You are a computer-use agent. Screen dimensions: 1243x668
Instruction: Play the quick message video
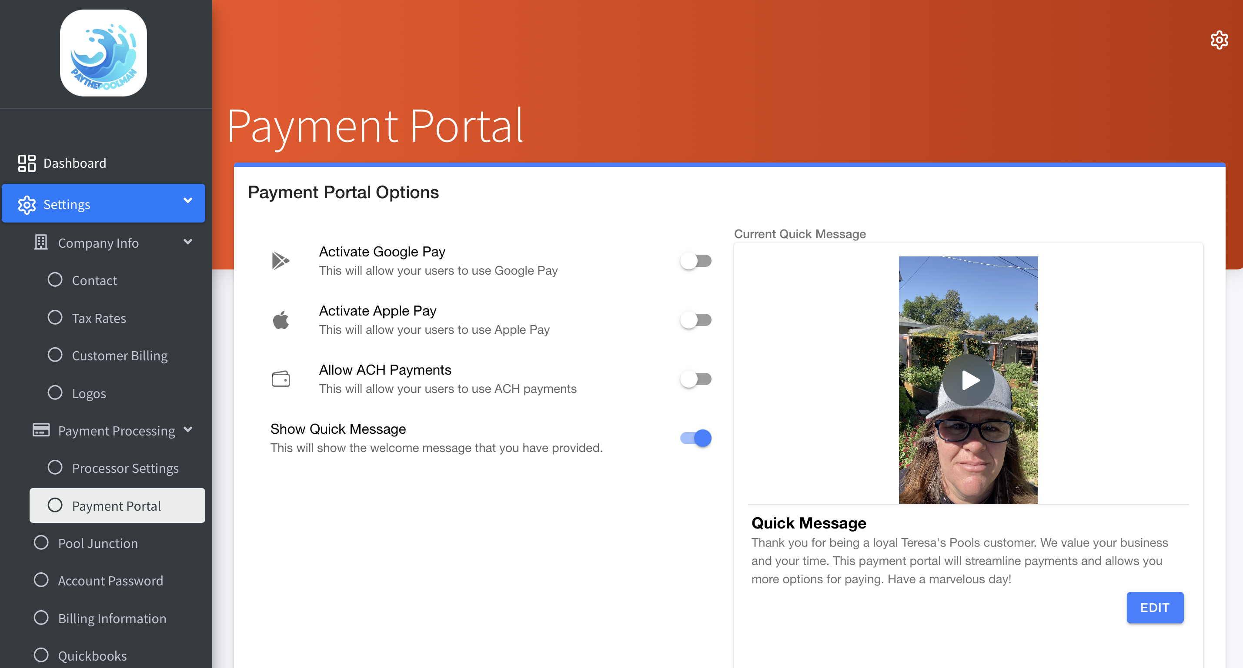[x=968, y=380]
